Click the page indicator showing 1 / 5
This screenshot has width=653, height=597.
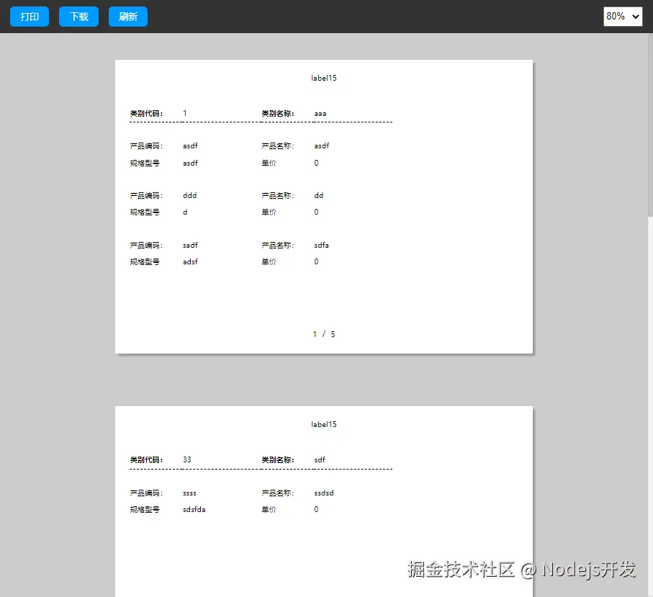click(323, 333)
